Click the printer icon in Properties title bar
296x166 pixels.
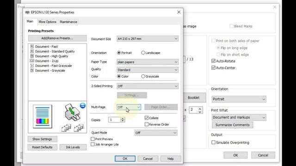pos(27,12)
